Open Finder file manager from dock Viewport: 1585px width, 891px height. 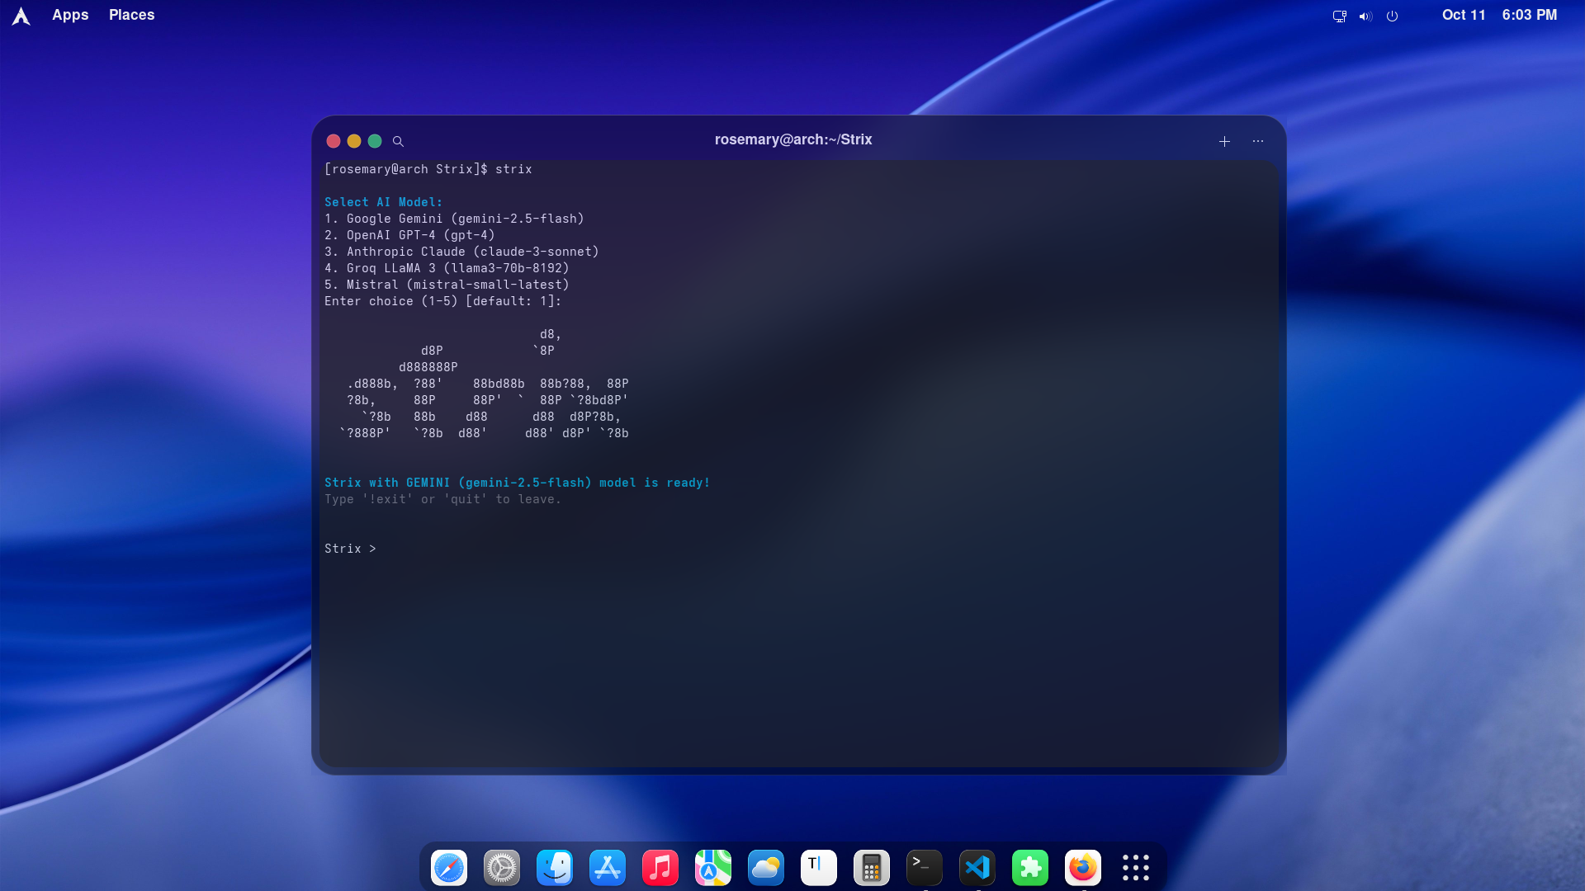[x=555, y=867]
